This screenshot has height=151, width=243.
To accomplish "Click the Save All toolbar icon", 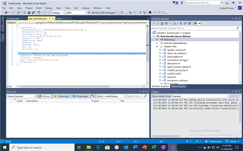I will [33, 12].
